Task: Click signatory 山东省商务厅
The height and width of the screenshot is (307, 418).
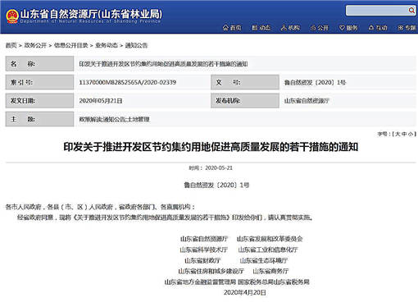Action: tap(270, 271)
